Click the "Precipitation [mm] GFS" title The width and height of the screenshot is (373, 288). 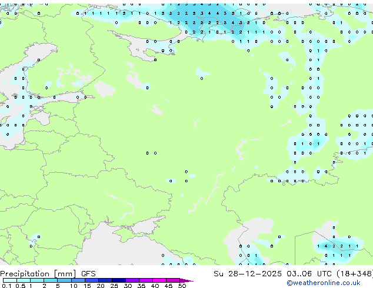[x=48, y=274]
